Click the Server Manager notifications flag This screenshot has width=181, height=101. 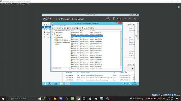pos(114,19)
